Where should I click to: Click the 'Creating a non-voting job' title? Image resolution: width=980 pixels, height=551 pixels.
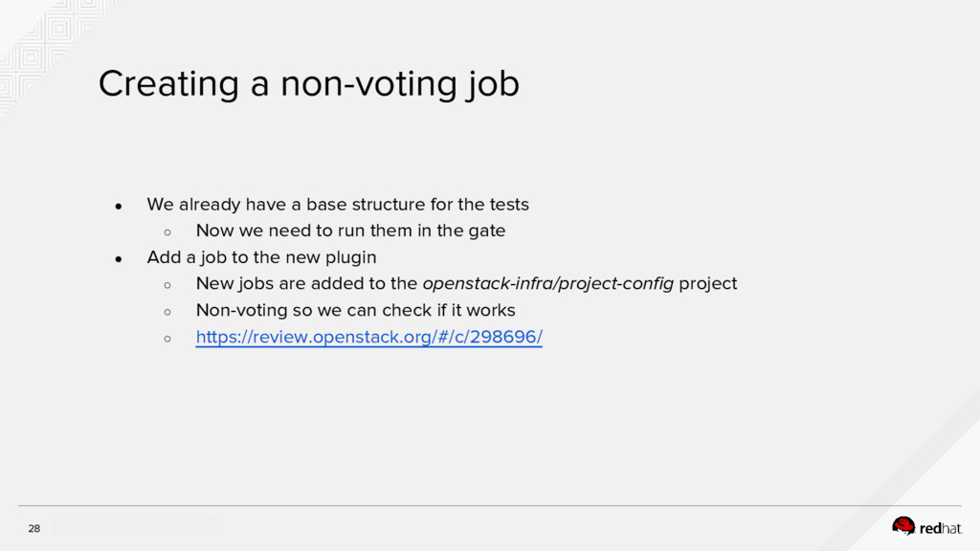[x=308, y=84]
